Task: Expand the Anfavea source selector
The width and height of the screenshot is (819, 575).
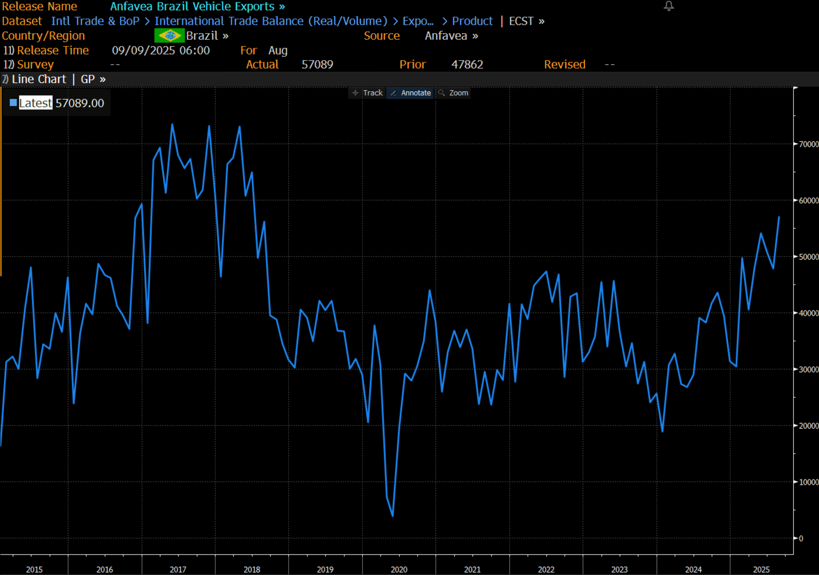Action: (451, 36)
